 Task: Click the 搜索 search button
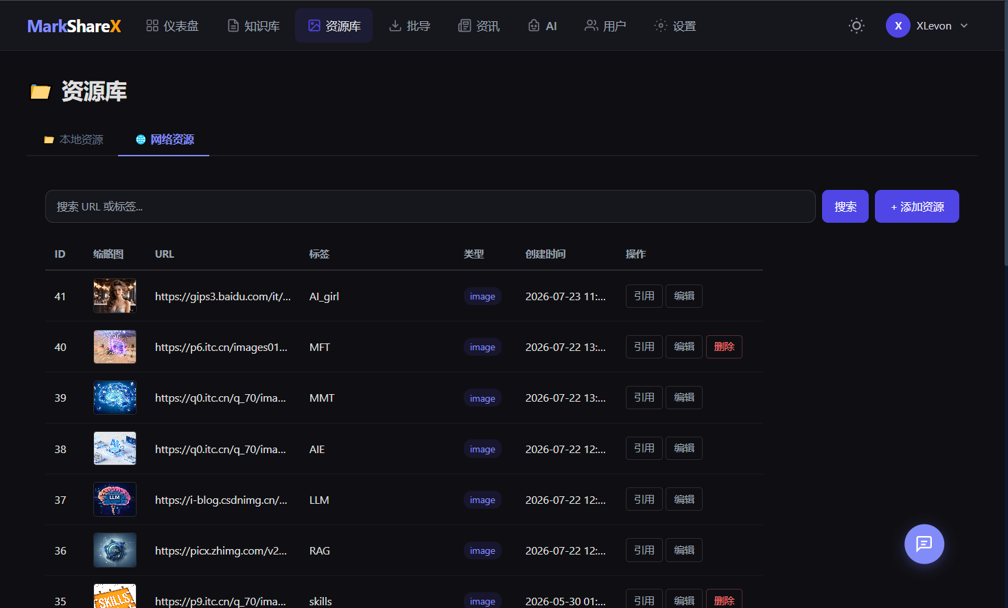(845, 206)
